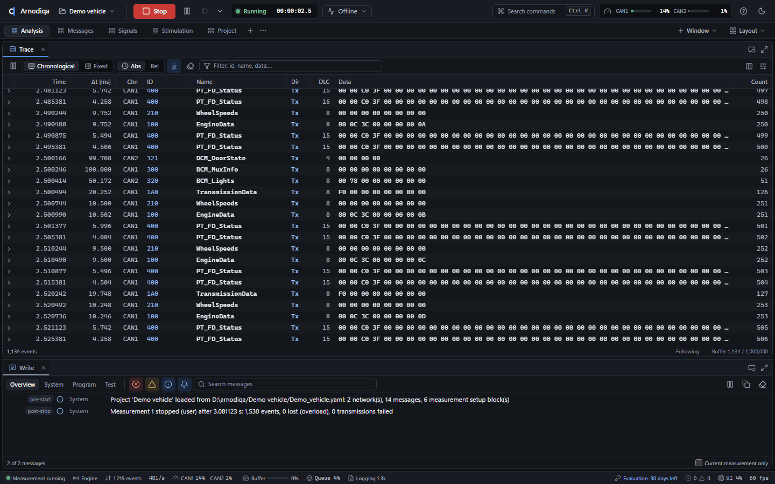Image resolution: width=775 pixels, height=484 pixels.
Task: Close the Write tab
Action: (44, 368)
